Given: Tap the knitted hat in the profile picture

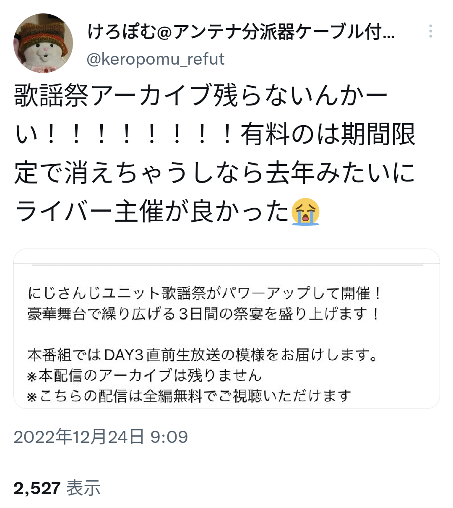Looking at the screenshot, I should pos(43,32).
